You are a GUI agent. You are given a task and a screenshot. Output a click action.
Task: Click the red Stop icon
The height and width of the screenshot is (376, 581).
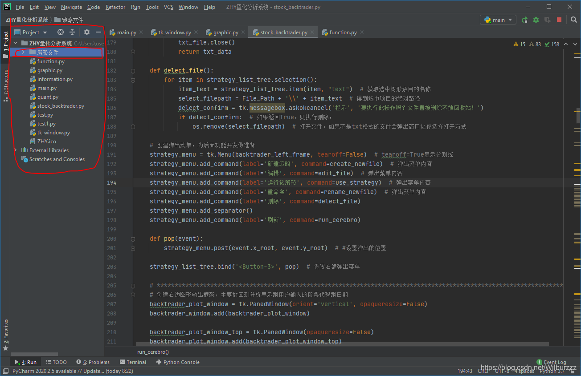click(559, 20)
